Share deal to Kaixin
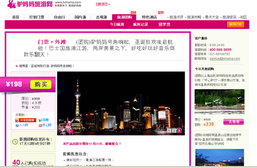The image size is (257, 168). point(45,125)
